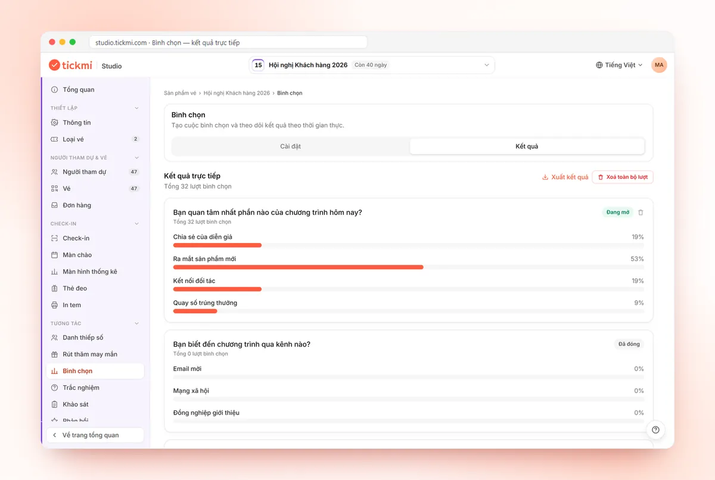This screenshot has width=715, height=480.
Task: Click the Thẻ đeo badge icon
Action: click(55, 288)
